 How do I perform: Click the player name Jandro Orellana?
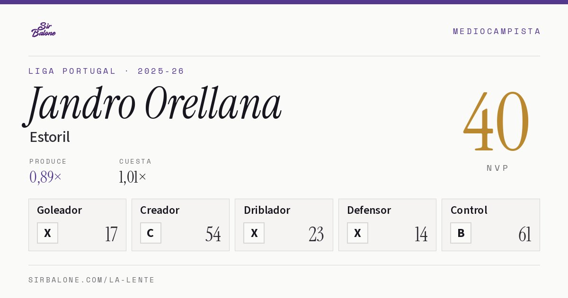tap(152, 105)
